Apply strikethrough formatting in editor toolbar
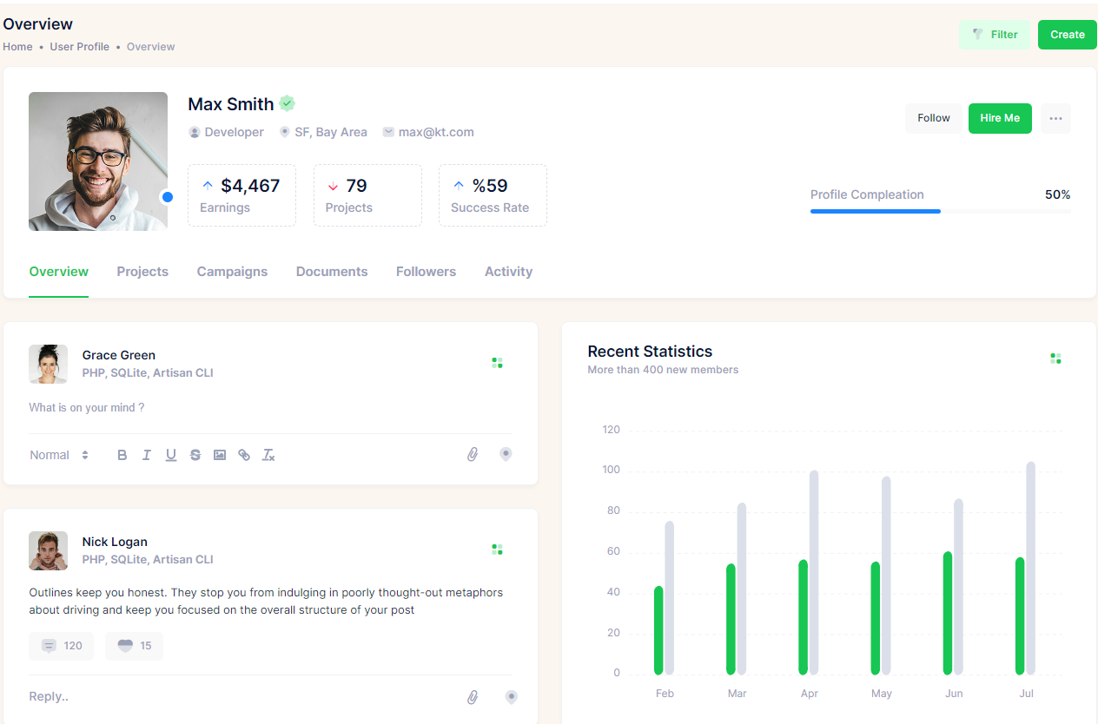Screen dimensions: 1098x724 point(195,455)
